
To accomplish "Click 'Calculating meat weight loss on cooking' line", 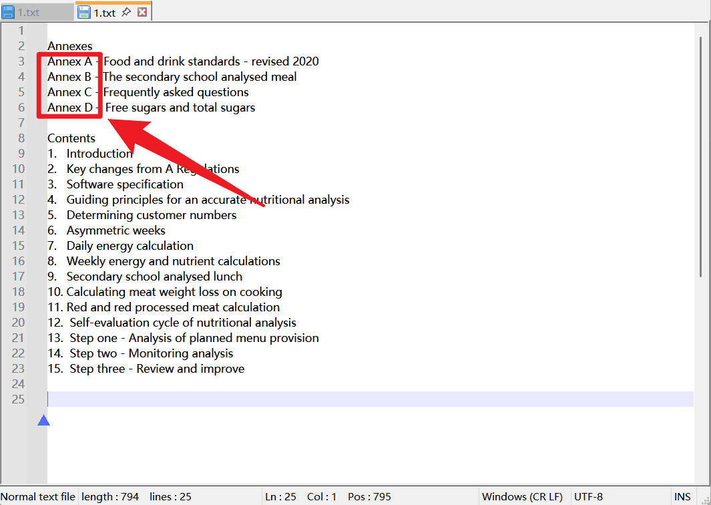I will [174, 292].
